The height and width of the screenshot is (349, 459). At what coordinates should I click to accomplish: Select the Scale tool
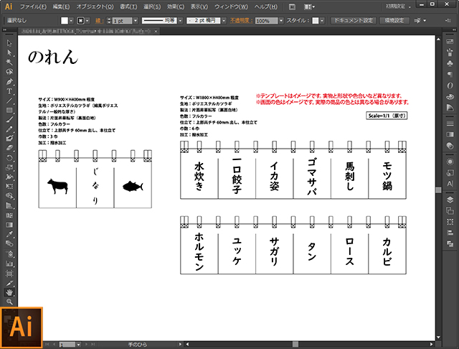point(9,167)
